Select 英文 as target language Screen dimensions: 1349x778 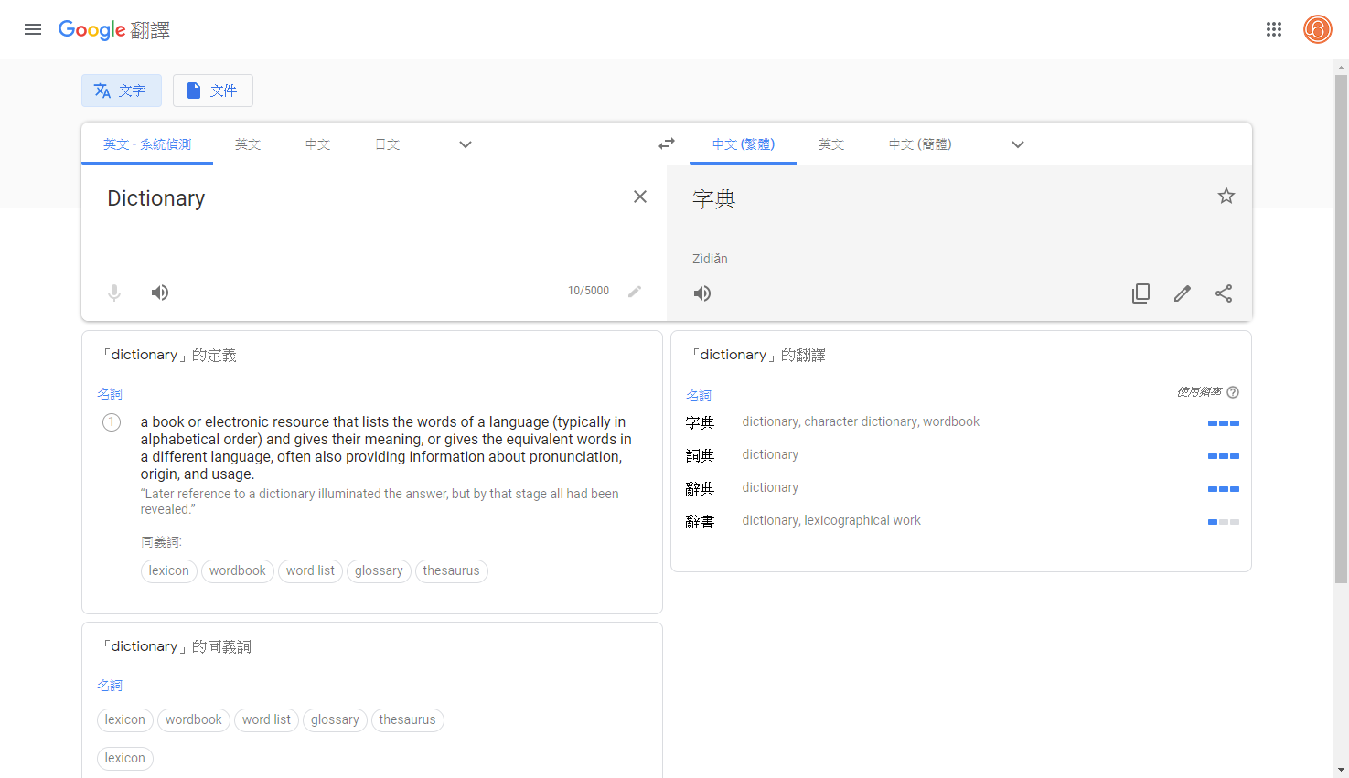tap(831, 144)
